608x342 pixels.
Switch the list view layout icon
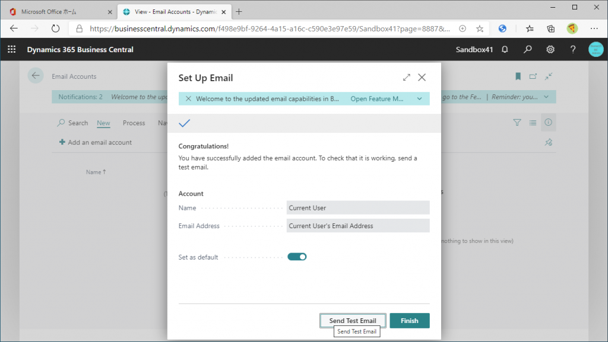pos(533,123)
